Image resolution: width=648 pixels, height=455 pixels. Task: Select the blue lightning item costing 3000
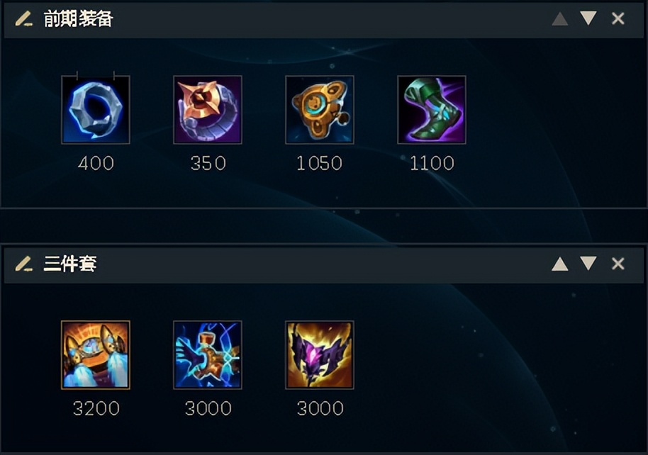(x=208, y=354)
